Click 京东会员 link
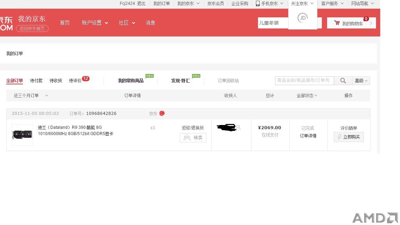This screenshot has height=225, width=400. click(x=216, y=3)
